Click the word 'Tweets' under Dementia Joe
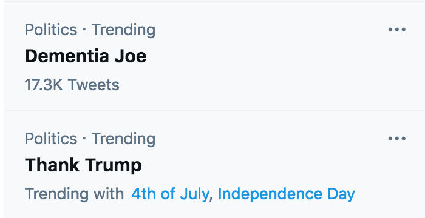Viewport: 425px width, 218px height. click(x=93, y=85)
